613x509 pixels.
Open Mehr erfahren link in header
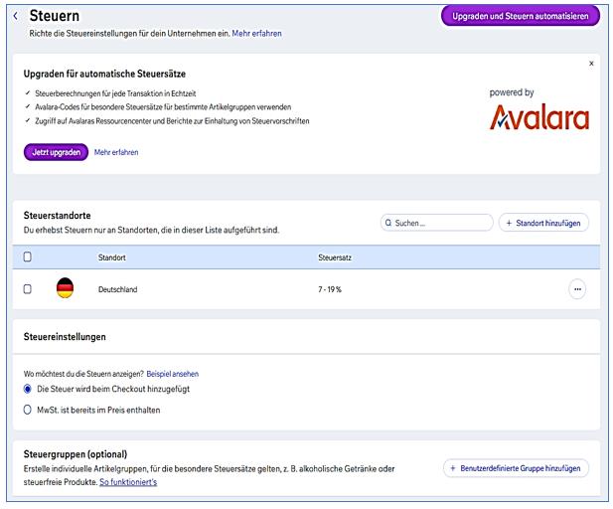point(256,33)
